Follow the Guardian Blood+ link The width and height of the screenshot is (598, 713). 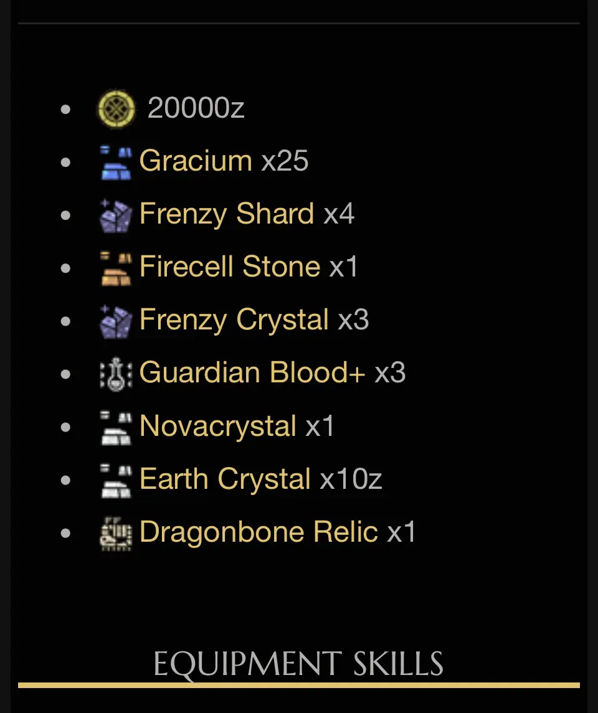[252, 372]
